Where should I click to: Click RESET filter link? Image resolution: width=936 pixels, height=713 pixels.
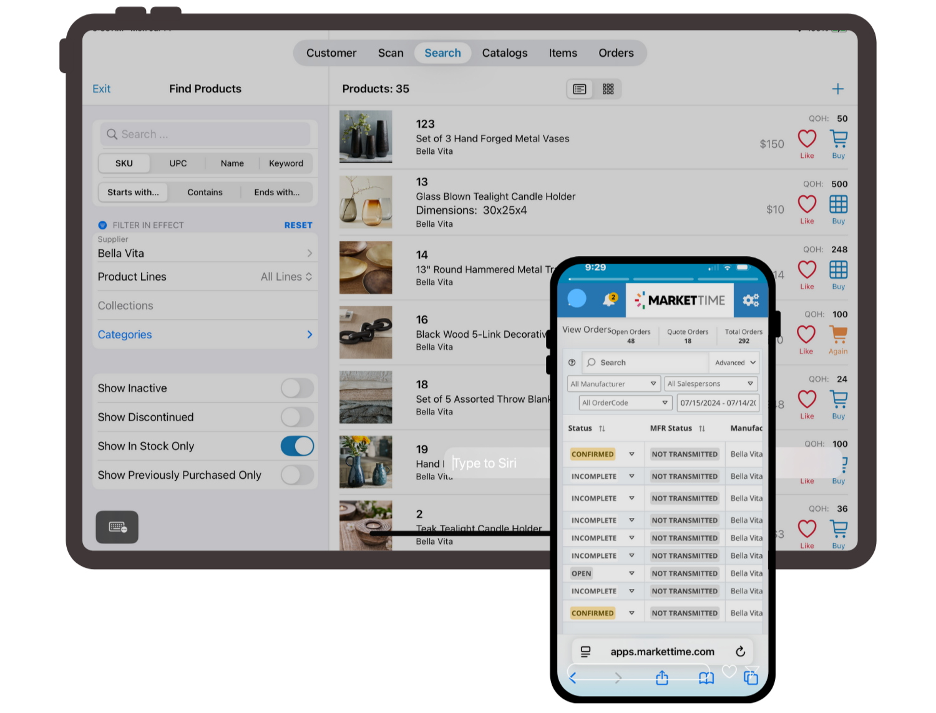pyautogui.click(x=298, y=225)
